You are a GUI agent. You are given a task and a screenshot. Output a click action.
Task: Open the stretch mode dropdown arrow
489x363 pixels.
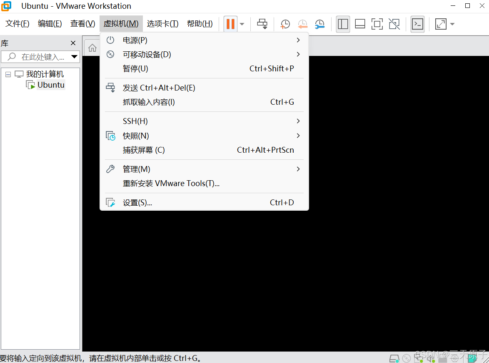coord(452,24)
